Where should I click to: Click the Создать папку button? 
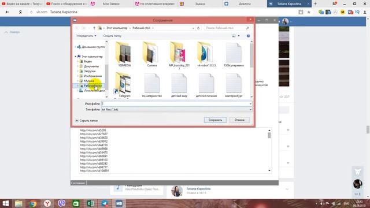click(112, 36)
